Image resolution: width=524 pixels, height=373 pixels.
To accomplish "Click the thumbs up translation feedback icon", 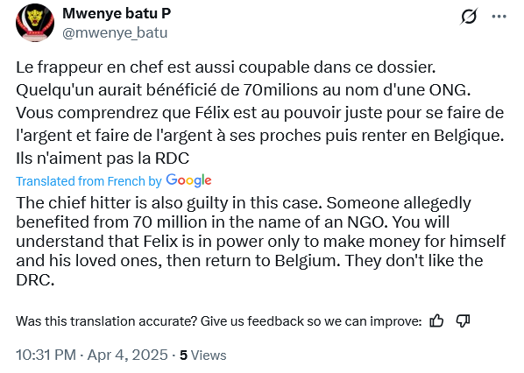I will pyautogui.click(x=436, y=321).
